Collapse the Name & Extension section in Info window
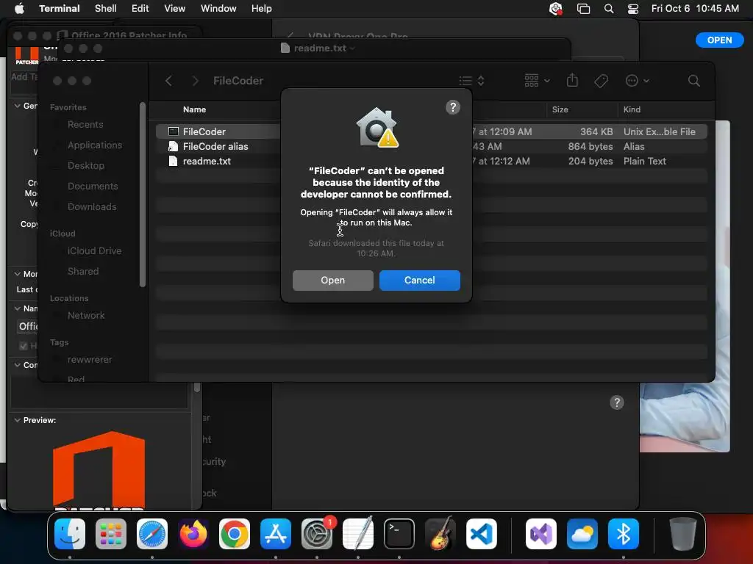 click(x=18, y=308)
